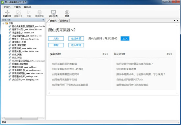Collapse the 示例 folder tree node
The image size is (181, 125).
tap(4, 23)
